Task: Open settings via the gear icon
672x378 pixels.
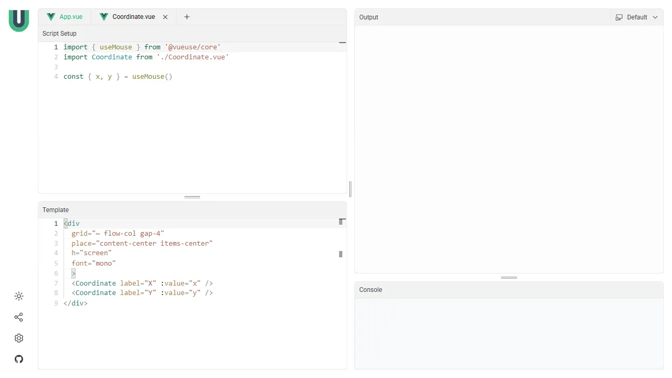Action: tap(19, 338)
